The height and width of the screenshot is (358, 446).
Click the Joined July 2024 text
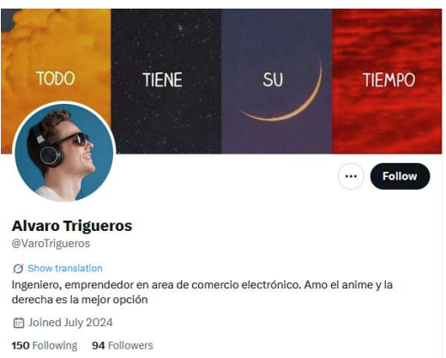pos(70,323)
